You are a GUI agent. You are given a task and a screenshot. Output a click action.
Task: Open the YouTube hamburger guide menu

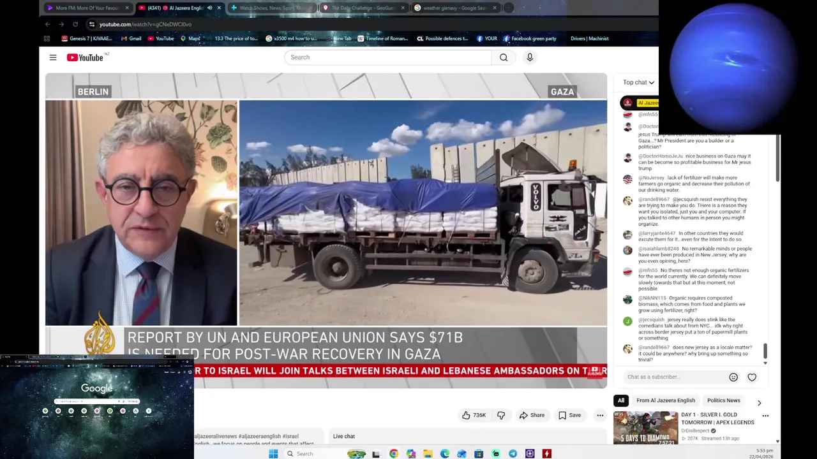pyautogui.click(x=53, y=57)
